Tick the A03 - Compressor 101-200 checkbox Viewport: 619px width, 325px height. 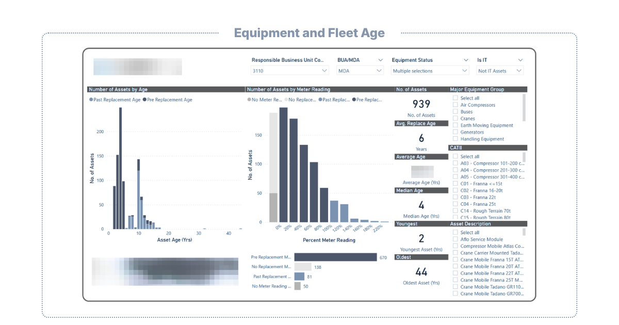click(455, 163)
